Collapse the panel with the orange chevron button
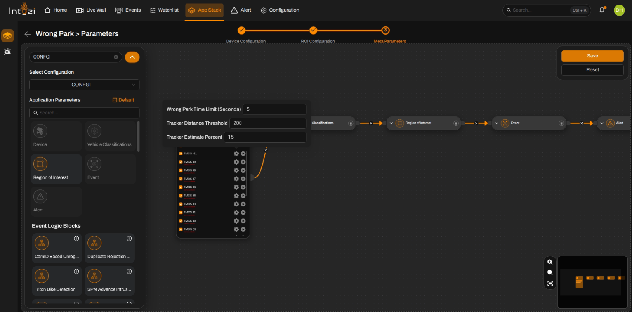 132,57
